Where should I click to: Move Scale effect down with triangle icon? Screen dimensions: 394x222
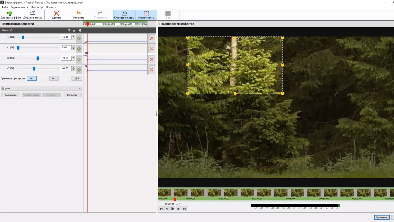(69, 30)
